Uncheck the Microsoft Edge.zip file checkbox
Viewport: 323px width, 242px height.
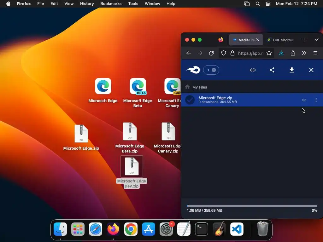190,100
